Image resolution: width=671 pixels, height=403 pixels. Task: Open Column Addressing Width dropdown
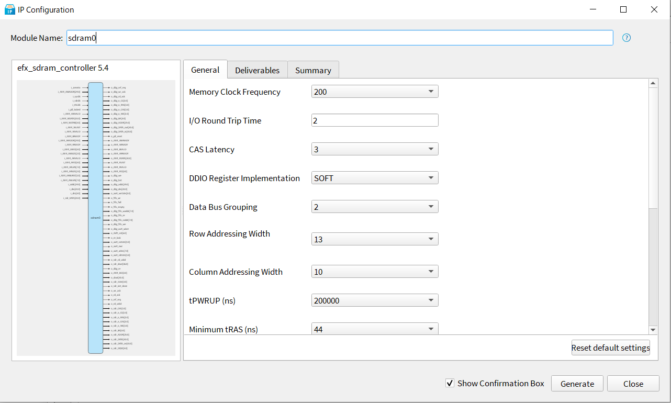[375, 272]
